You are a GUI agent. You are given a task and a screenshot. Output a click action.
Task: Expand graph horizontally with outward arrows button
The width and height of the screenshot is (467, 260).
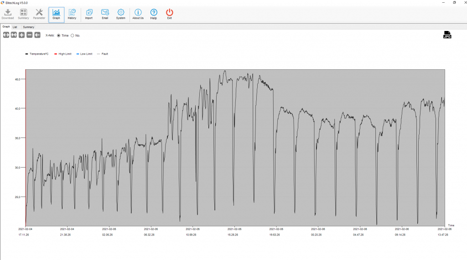6,35
